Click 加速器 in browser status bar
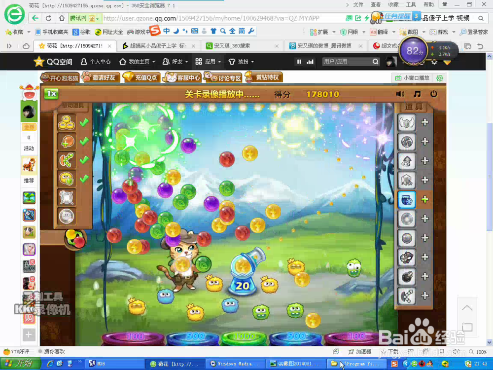The width and height of the screenshot is (493, 370). [360, 351]
